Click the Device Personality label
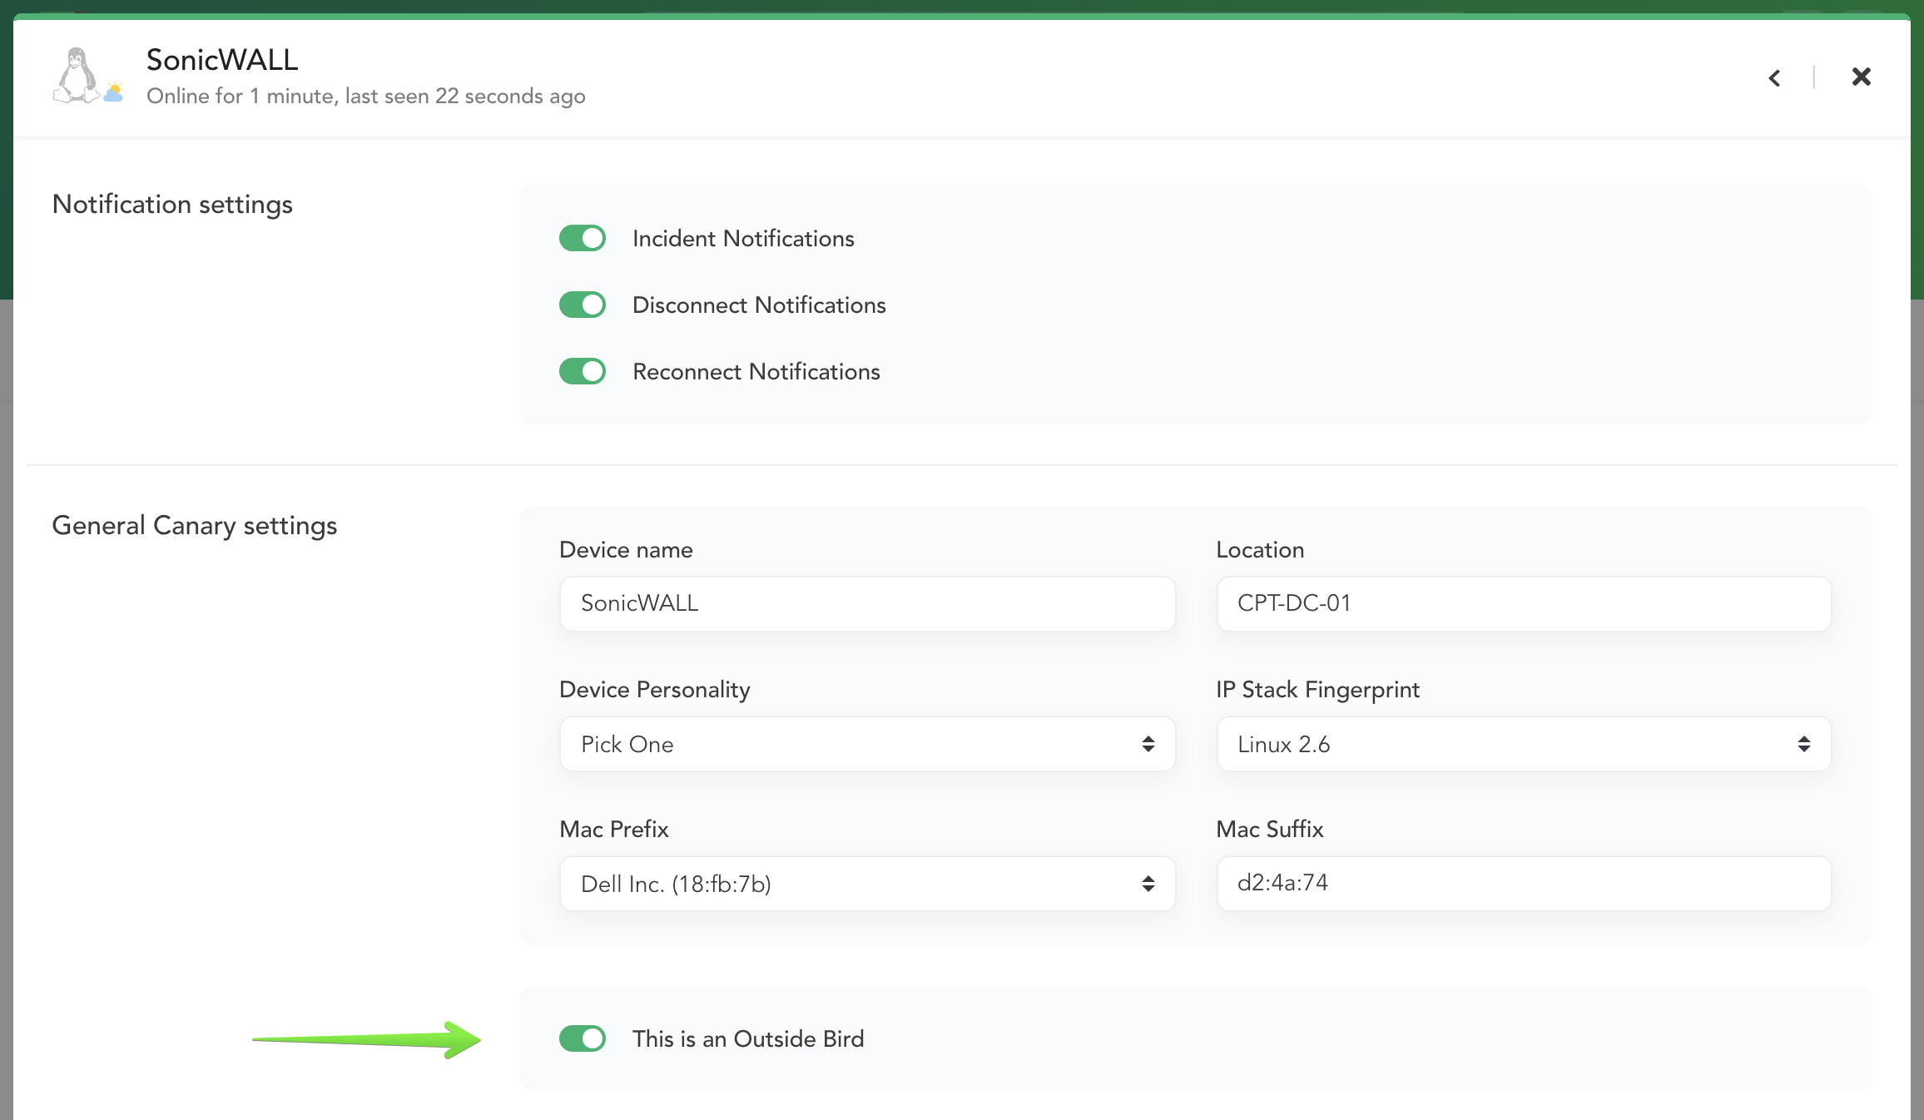This screenshot has height=1120, width=1924. click(x=655, y=690)
